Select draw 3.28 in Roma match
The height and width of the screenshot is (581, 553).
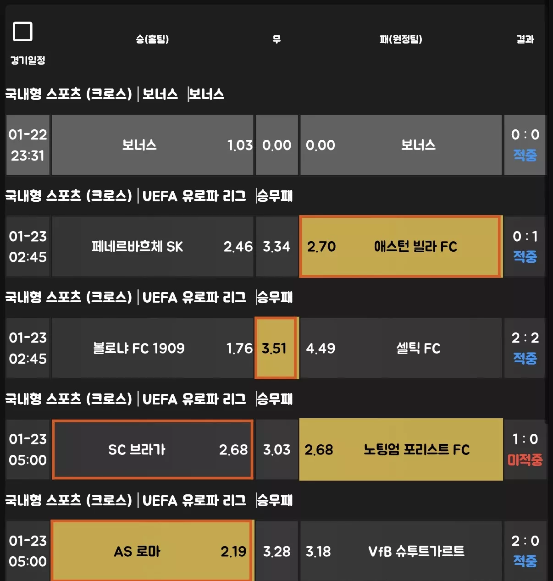276,551
